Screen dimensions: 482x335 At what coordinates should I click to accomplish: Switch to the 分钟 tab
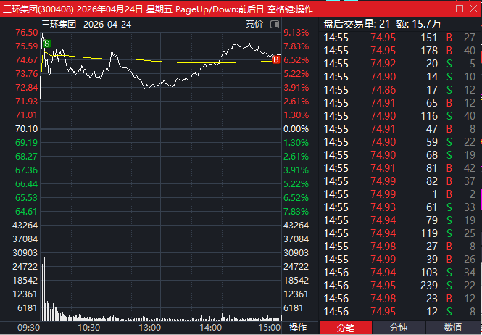[399, 328]
